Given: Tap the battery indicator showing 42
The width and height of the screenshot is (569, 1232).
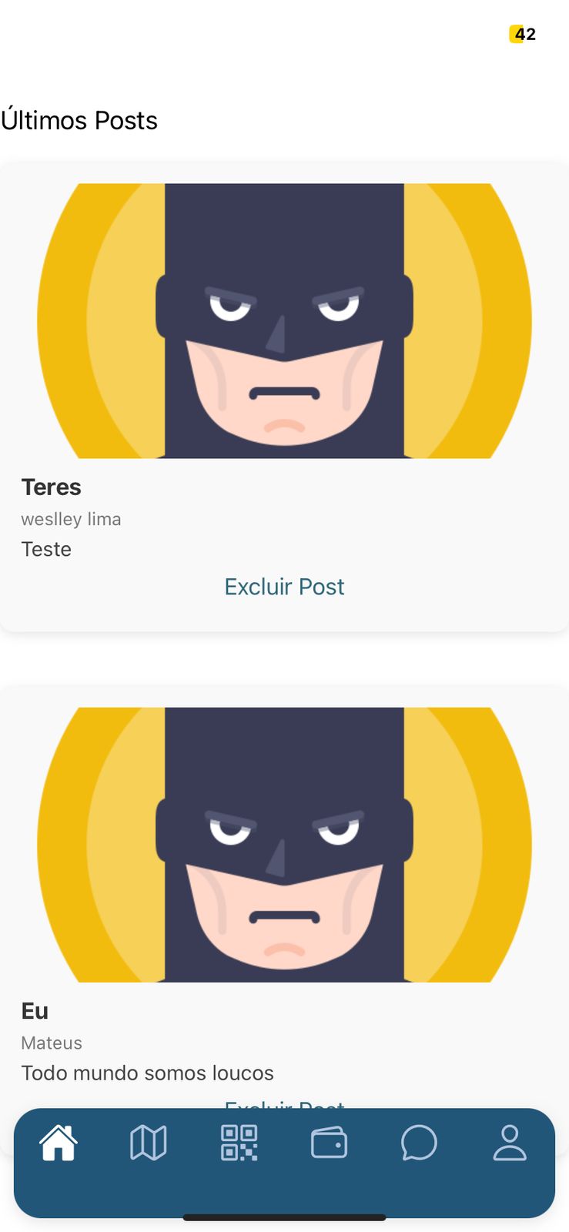Looking at the screenshot, I should tap(523, 34).
